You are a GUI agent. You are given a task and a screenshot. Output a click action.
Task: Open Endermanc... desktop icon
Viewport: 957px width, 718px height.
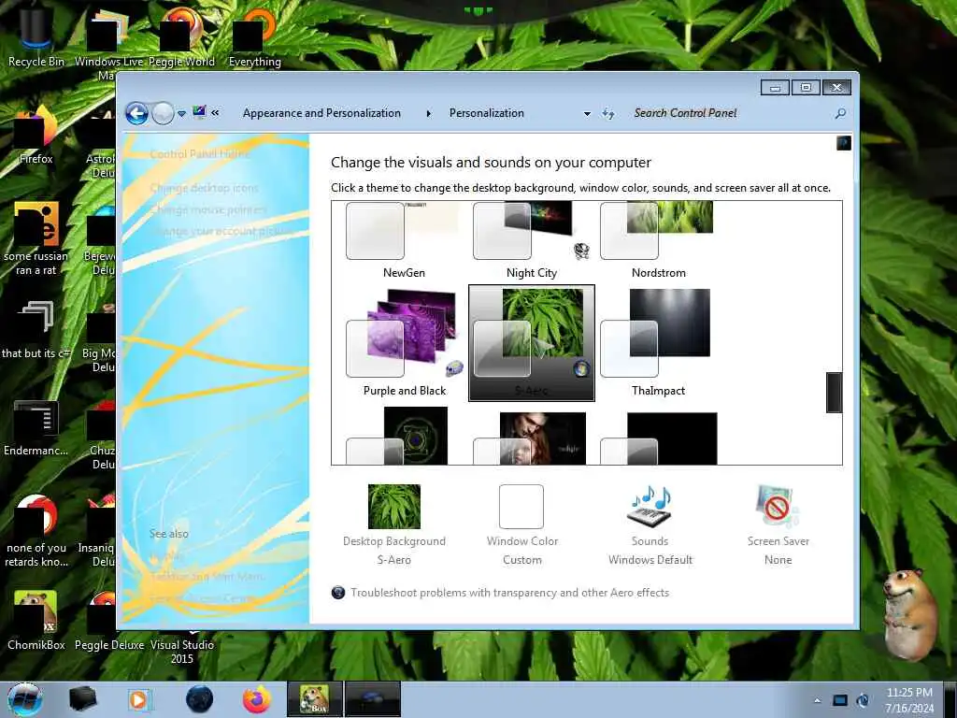click(36, 427)
